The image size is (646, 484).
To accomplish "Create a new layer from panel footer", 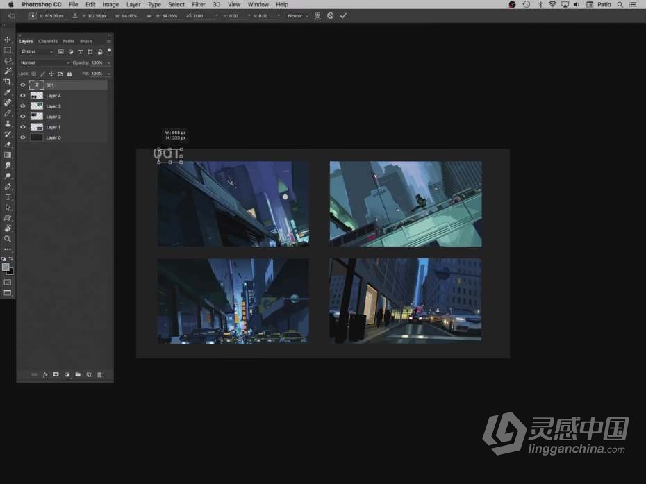I will point(89,375).
